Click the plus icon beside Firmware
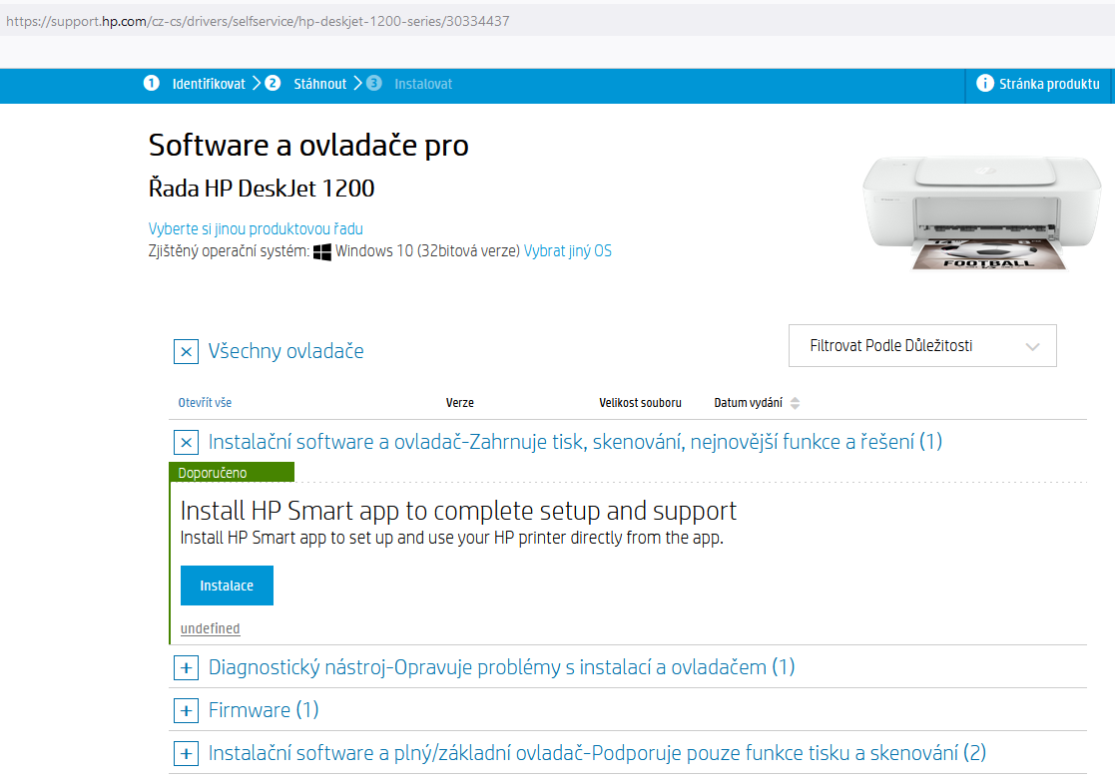The width and height of the screenshot is (1115, 784). pos(186,710)
